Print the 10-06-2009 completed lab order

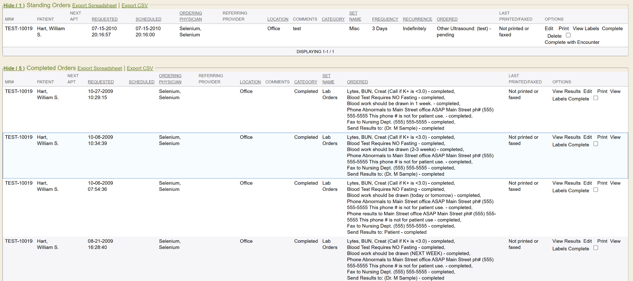coord(602,183)
